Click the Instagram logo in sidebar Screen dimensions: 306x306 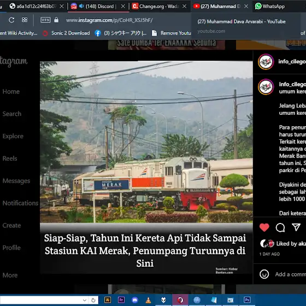14,61
